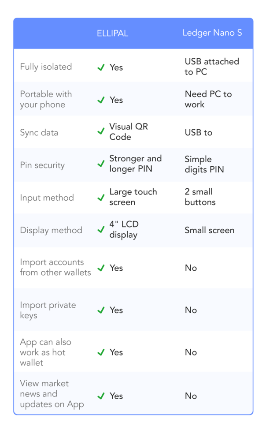Click the 2 small buttons text
266x441 pixels.
[200, 197]
